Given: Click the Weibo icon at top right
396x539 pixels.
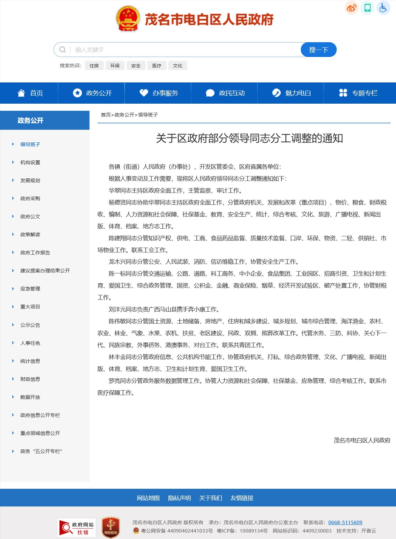Looking at the screenshot, I should 351,8.
